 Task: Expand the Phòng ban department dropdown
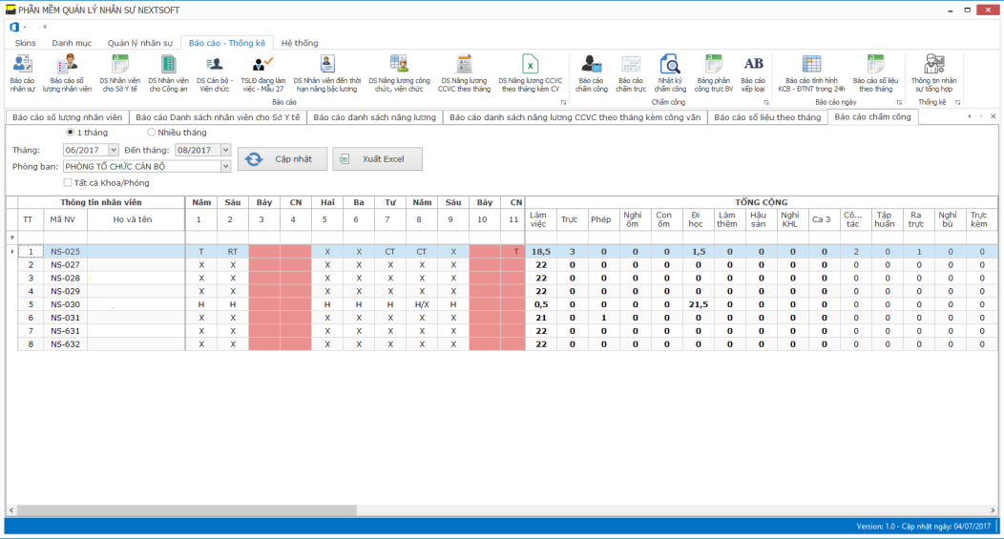pyautogui.click(x=225, y=166)
